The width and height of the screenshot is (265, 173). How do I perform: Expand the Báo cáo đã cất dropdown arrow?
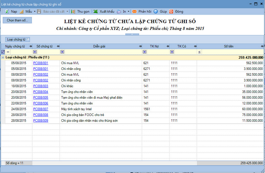(x=67, y=11)
